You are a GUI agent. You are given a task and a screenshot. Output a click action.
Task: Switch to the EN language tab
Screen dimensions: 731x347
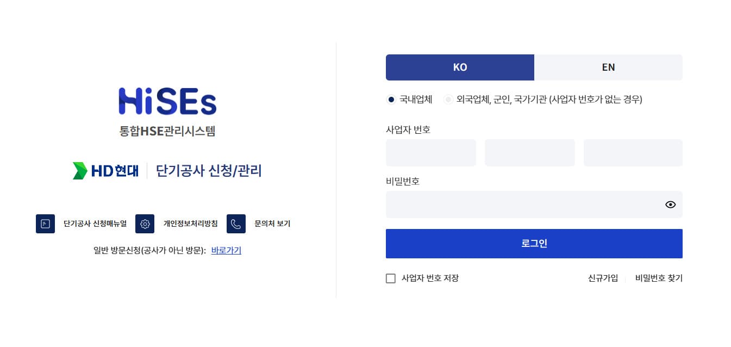[x=608, y=67]
